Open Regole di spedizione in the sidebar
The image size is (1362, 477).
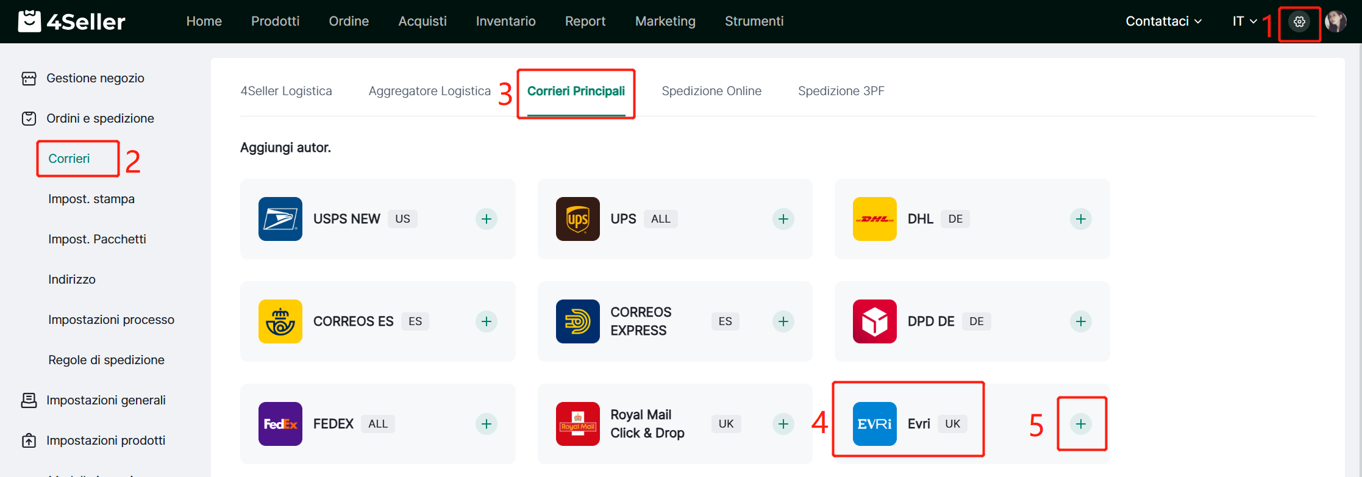click(x=107, y=360)
